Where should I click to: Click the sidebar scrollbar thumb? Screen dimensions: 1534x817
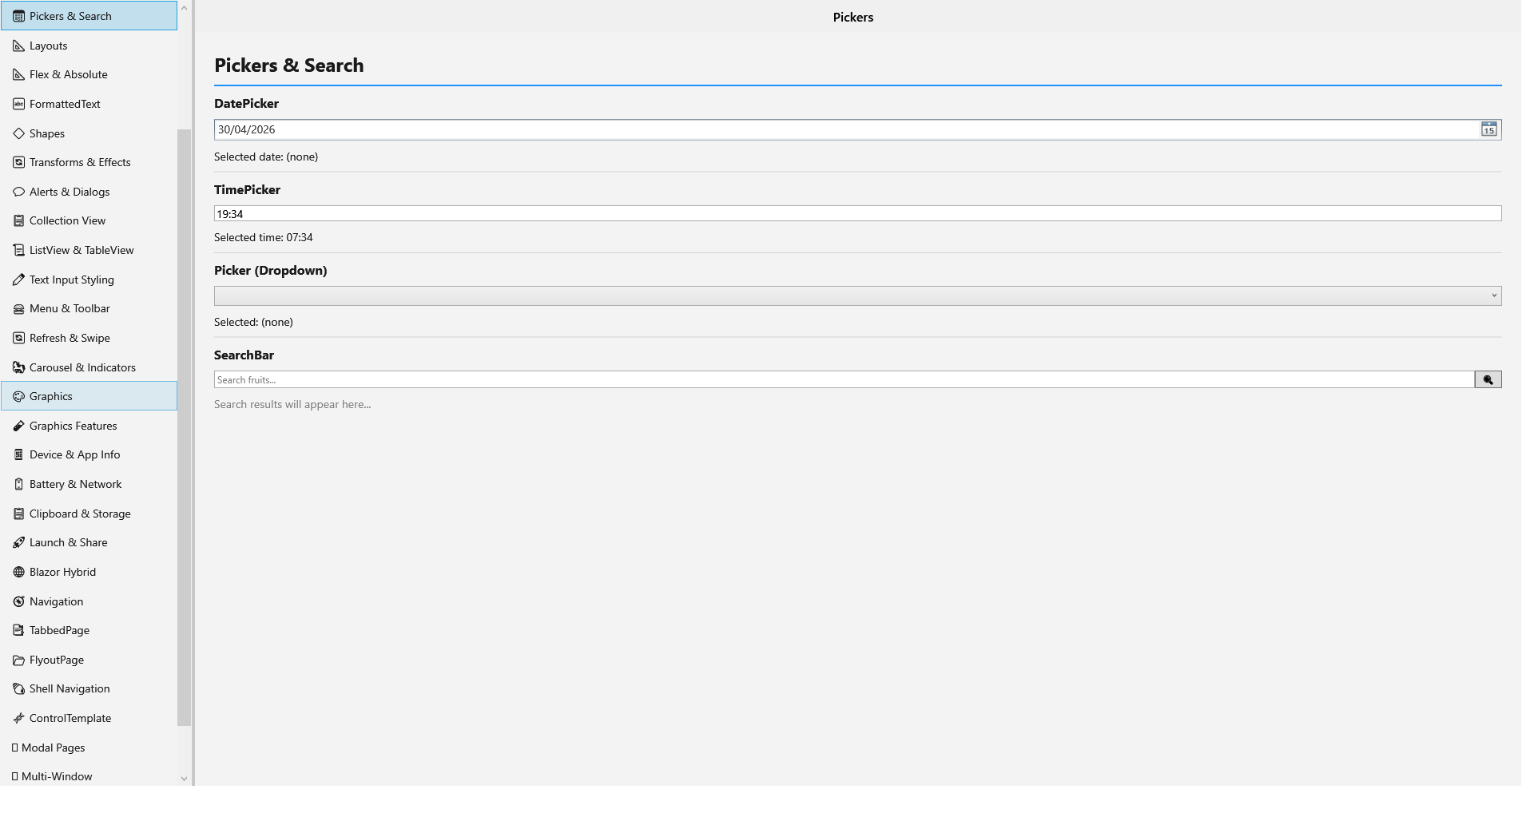(x=185, y=427)
